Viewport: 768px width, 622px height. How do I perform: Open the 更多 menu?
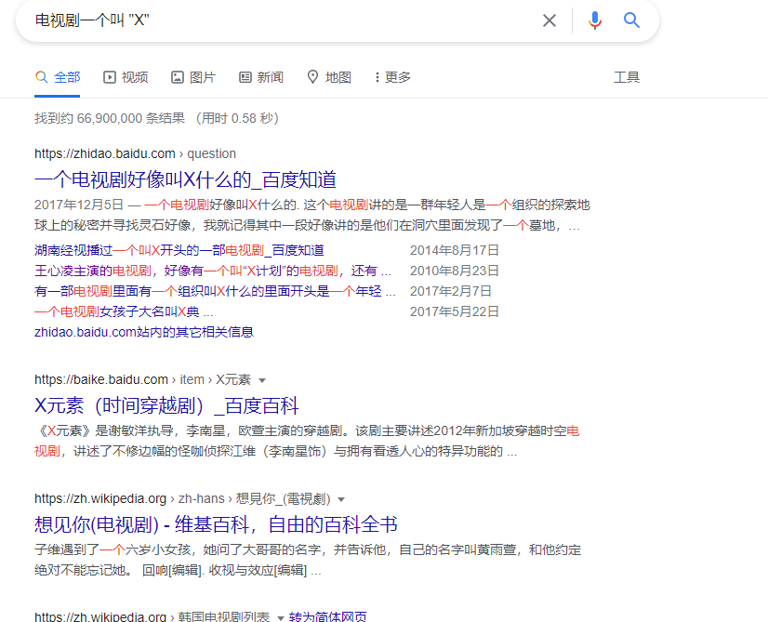[x=392, y=77]
